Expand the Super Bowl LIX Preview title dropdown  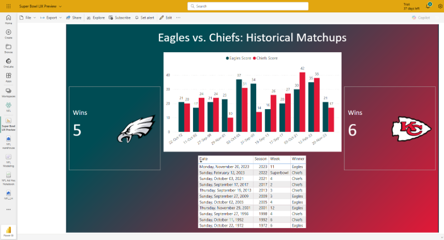pos(60,6)
